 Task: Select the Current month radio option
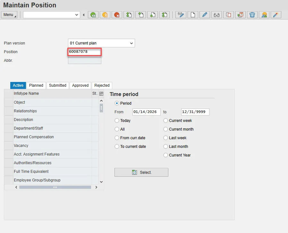(165, 129)
